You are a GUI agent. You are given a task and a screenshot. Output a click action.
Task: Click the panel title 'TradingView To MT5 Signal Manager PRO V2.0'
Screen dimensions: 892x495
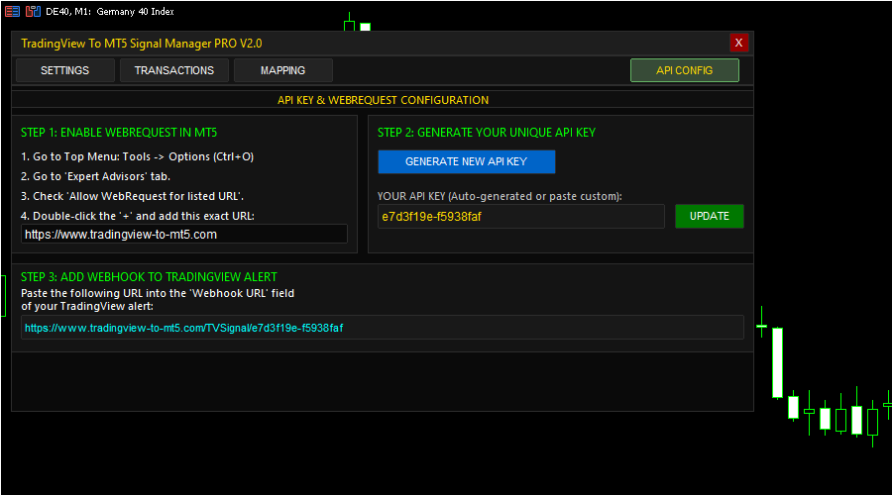[x=142, y=44]
